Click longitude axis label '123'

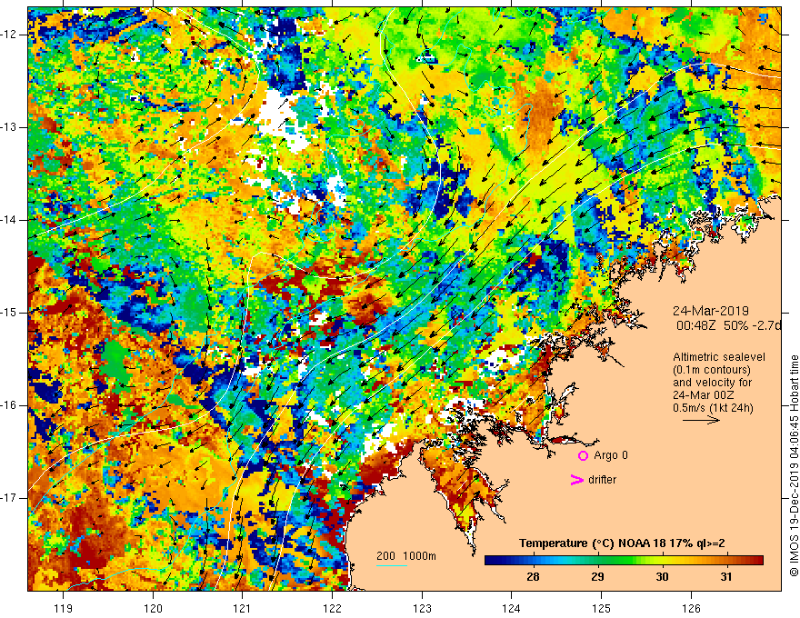tap(422, 608)
